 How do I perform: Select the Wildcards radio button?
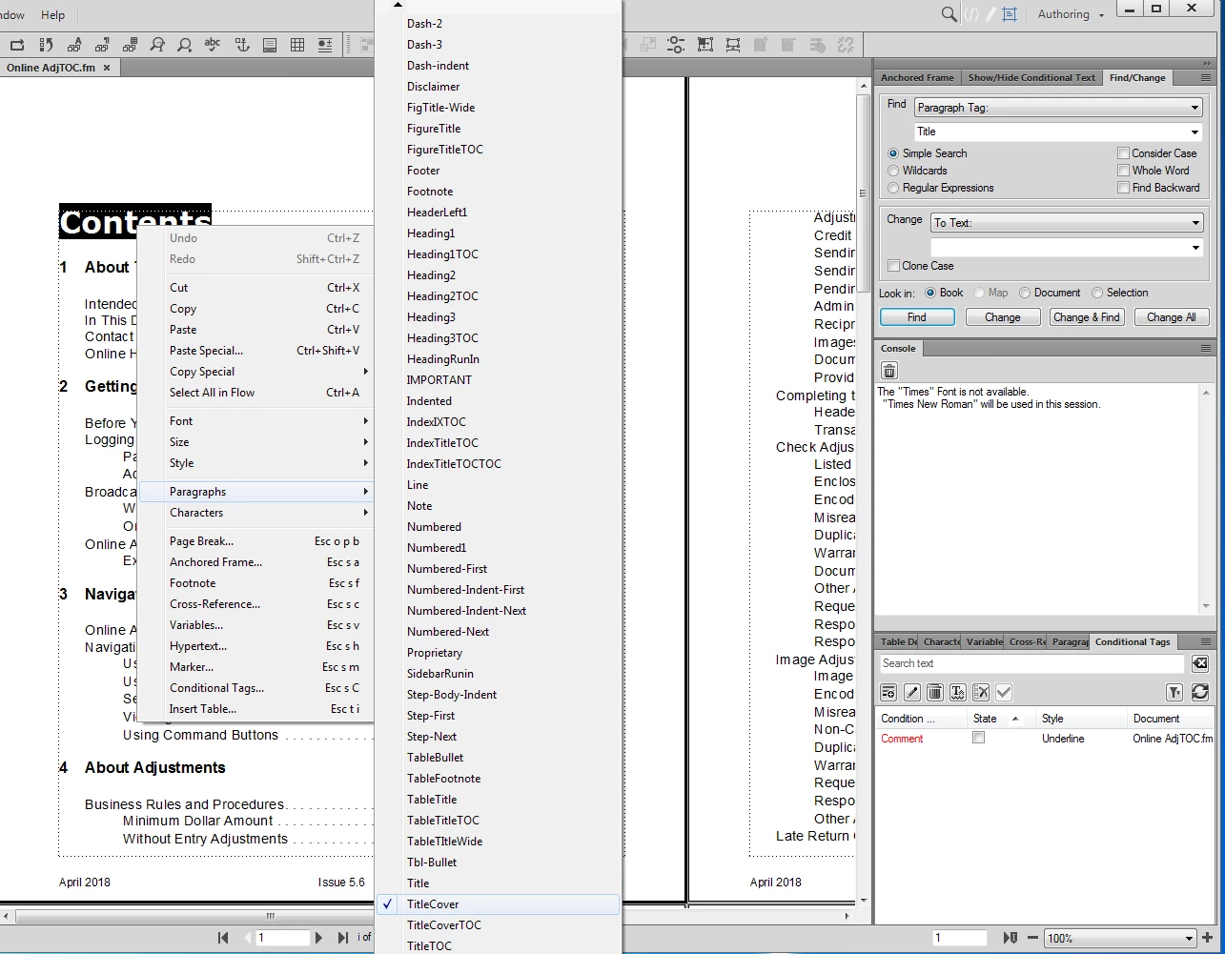pos(893,171)
